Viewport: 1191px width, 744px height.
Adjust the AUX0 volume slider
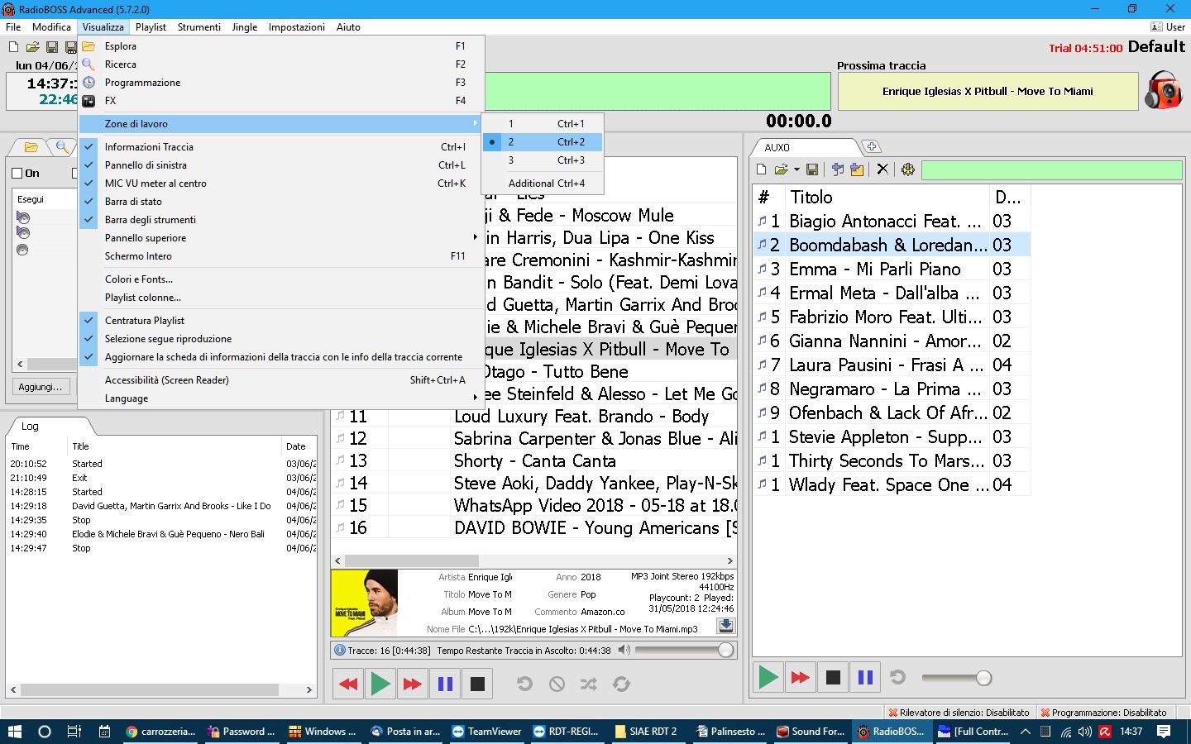click(983, 678)
